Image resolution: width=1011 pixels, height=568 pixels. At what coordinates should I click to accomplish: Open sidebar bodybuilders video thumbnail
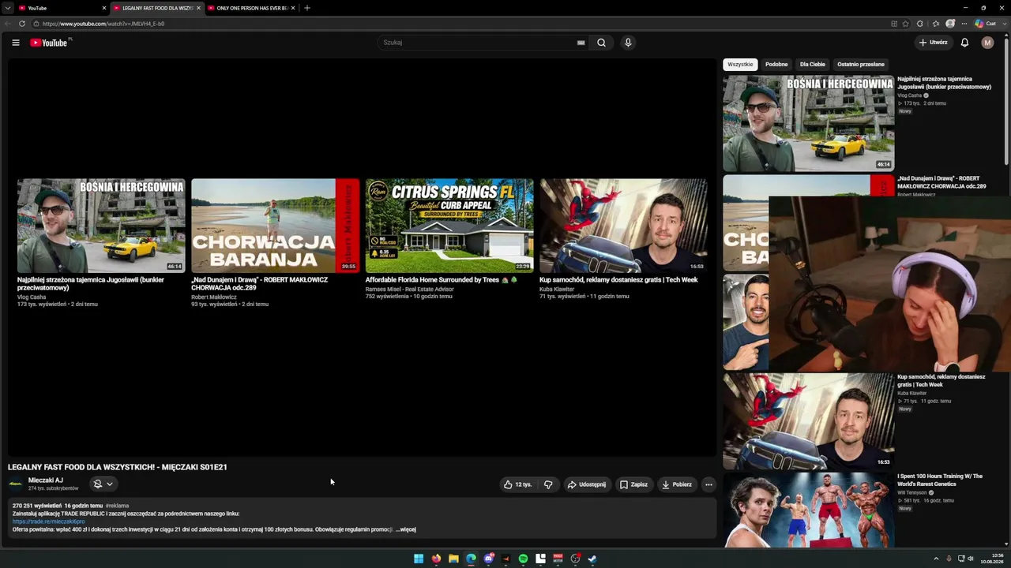click(809, 510)
